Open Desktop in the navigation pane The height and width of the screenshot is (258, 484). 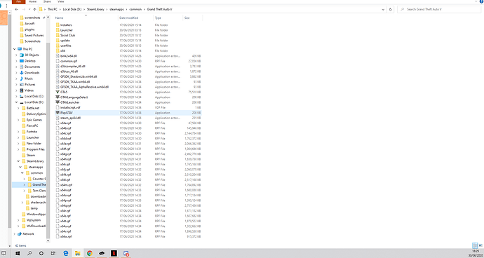(x=30, y=61)
